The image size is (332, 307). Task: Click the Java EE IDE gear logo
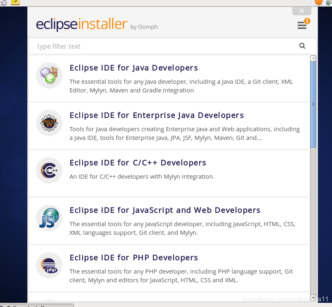[49, 123]
